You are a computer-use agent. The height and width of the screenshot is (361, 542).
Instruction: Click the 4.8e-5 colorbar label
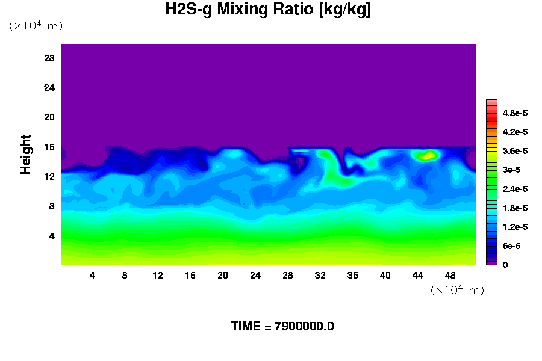click(516, 113)
